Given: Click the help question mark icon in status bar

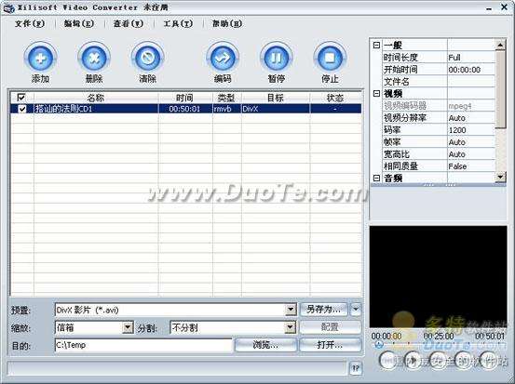Looking at the screenshot, I should (356, 368).
